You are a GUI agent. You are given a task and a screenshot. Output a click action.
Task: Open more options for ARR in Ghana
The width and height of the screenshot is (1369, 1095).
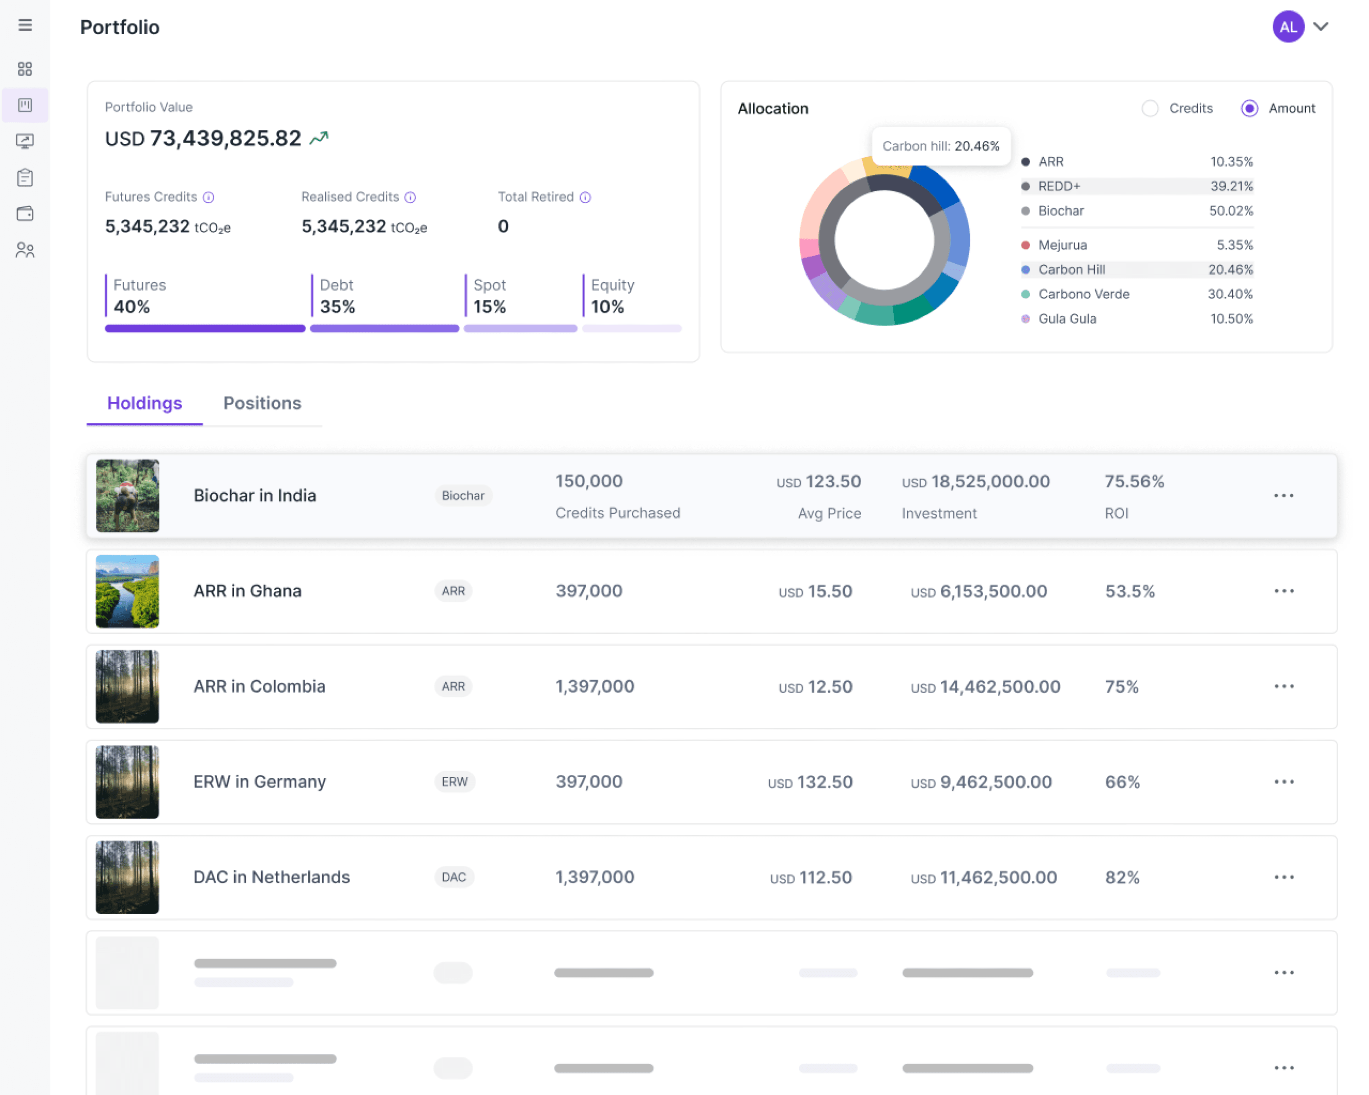[1283, 591]
